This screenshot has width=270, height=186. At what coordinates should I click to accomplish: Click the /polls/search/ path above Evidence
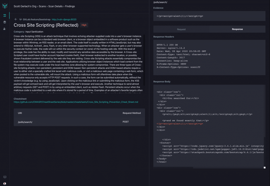[x=160, y=2]
